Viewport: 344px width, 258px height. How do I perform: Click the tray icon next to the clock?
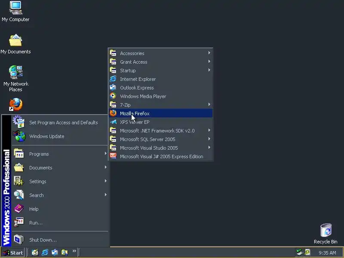pyautogui.click(x=307, y=252)
